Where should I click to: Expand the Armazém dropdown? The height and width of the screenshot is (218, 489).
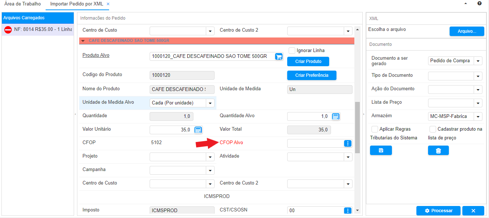click(478, 116)
